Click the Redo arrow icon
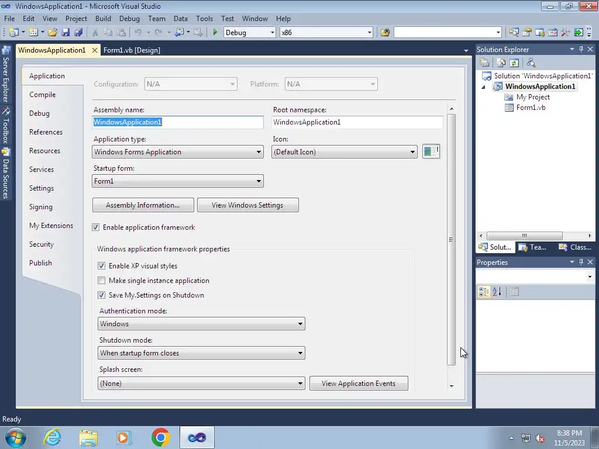The image size is (599, 449). pyautogui.click(x=158, y=33)
